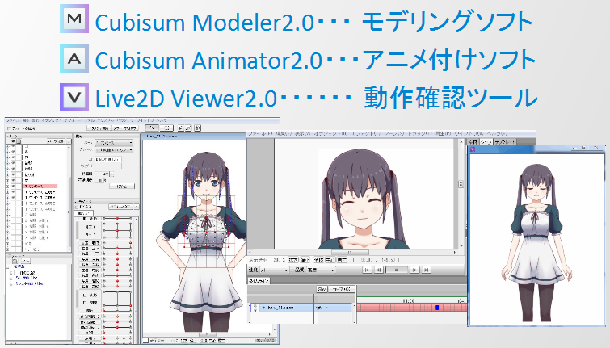The width and height of the screenshot is (610, 348).
Task: Select the arrow tool in Modeler toolbar
Action: coord(152,128)
